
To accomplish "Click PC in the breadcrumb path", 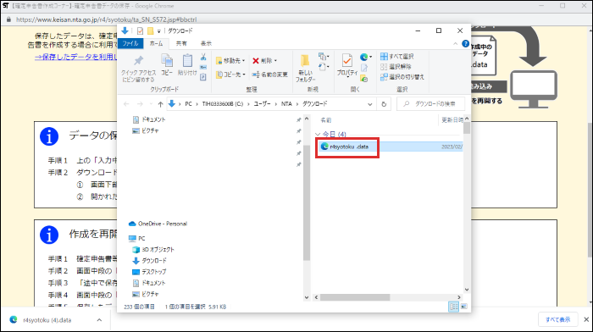I will [x=188, y=104].
